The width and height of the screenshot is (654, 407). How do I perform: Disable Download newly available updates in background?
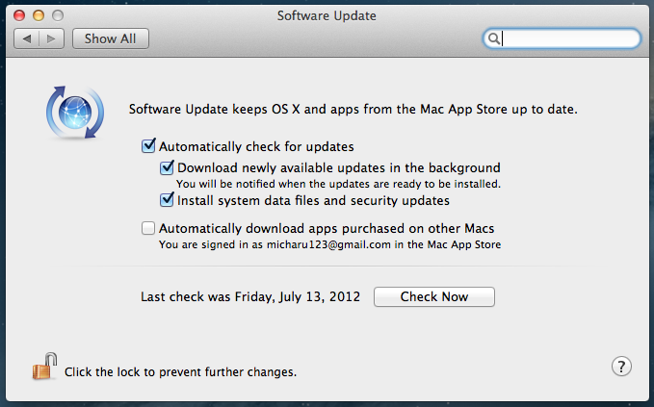tap(167, 167)
